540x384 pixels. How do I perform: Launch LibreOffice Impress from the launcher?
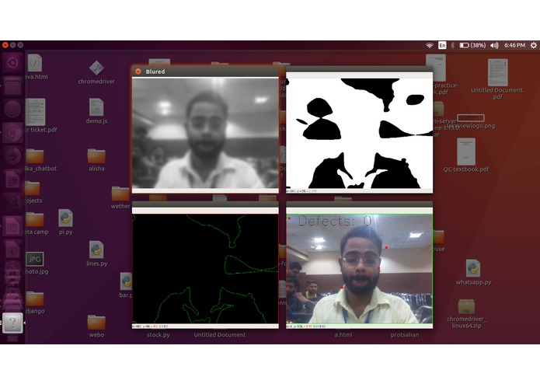point(12,250)
